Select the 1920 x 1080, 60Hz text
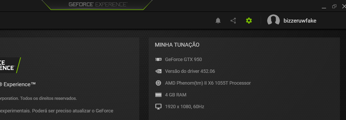346x120 pixels. point(184,107)
